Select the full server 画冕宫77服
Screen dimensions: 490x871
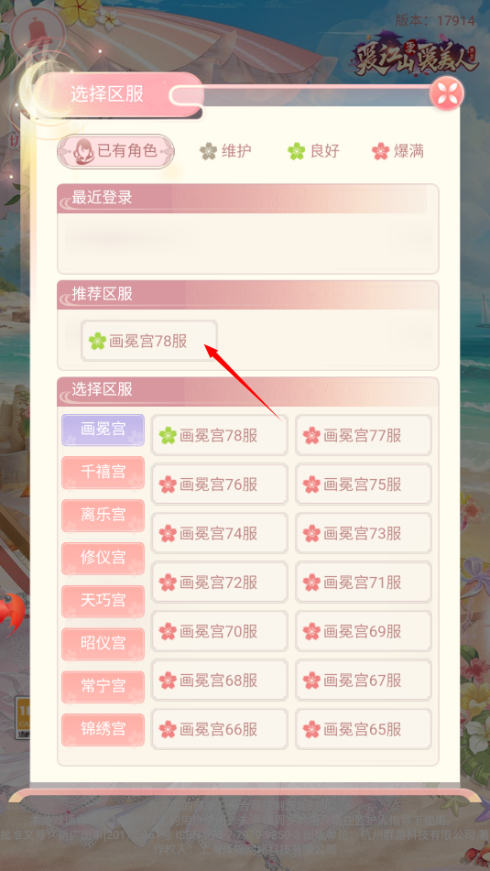[364, 436]
